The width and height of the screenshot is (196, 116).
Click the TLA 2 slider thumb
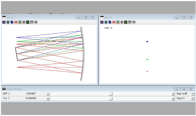[x=111, y=99]
